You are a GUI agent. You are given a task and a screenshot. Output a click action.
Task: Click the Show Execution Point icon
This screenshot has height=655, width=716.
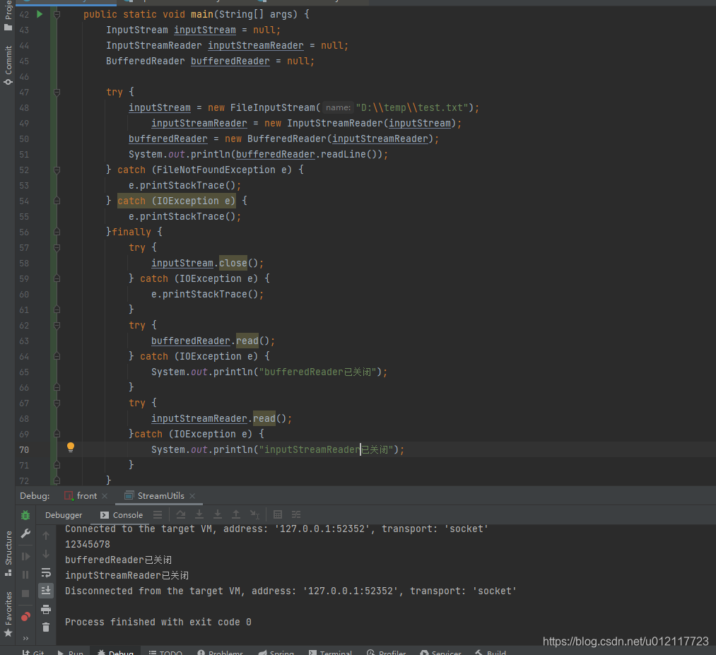(x=158, y=515)
